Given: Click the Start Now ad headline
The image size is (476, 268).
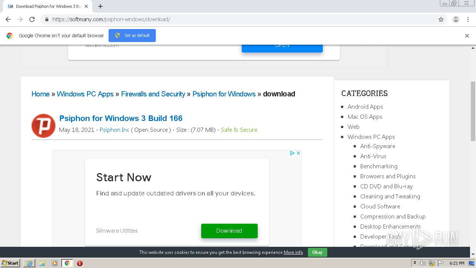Looking at the screenshot, I should (124, 178).
